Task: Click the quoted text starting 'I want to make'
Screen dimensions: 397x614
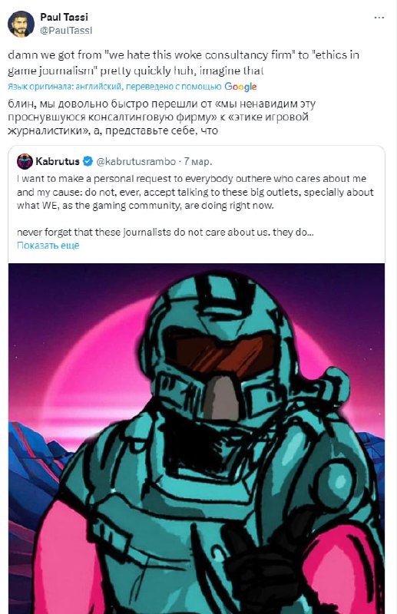Action: (x=195, y=192)
